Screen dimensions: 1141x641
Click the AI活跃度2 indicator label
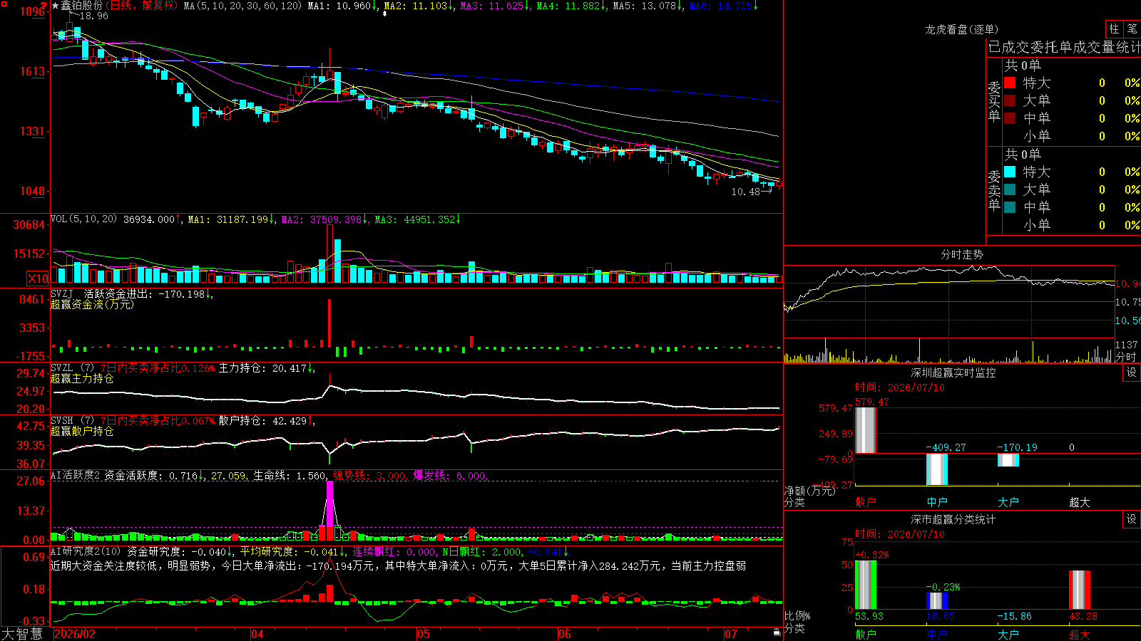coord(76,475)
